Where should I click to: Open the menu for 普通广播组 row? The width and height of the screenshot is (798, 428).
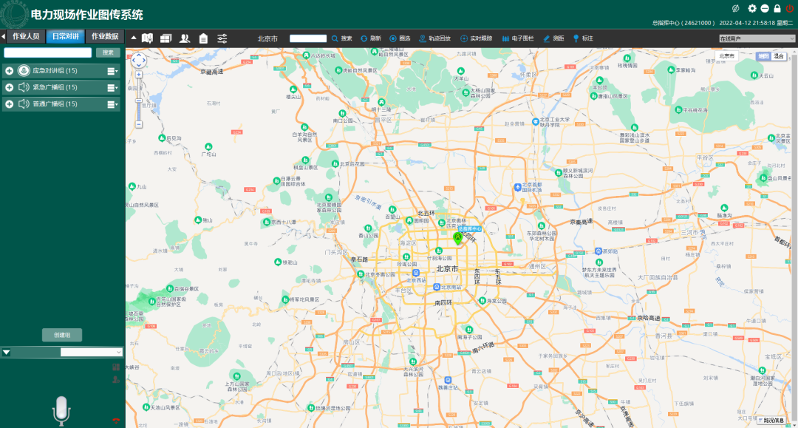[x=112, y=104]
